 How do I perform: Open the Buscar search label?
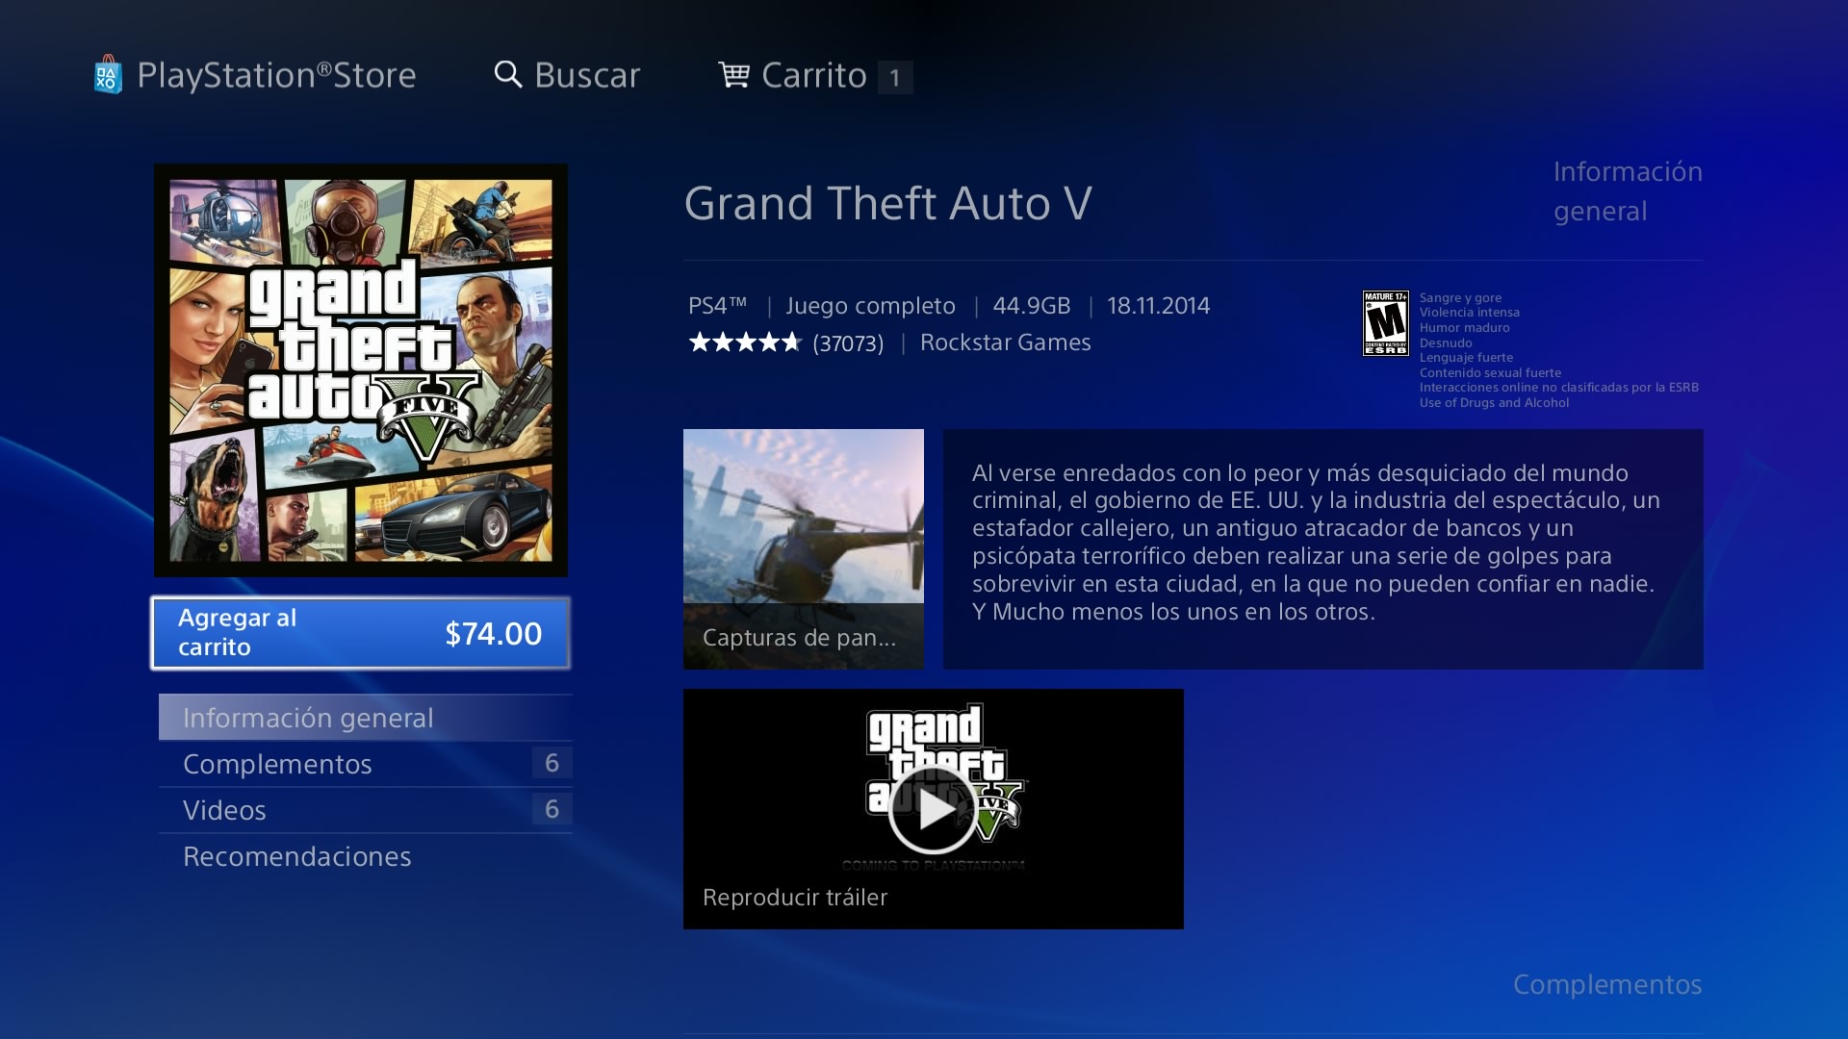tap(587, 75)
